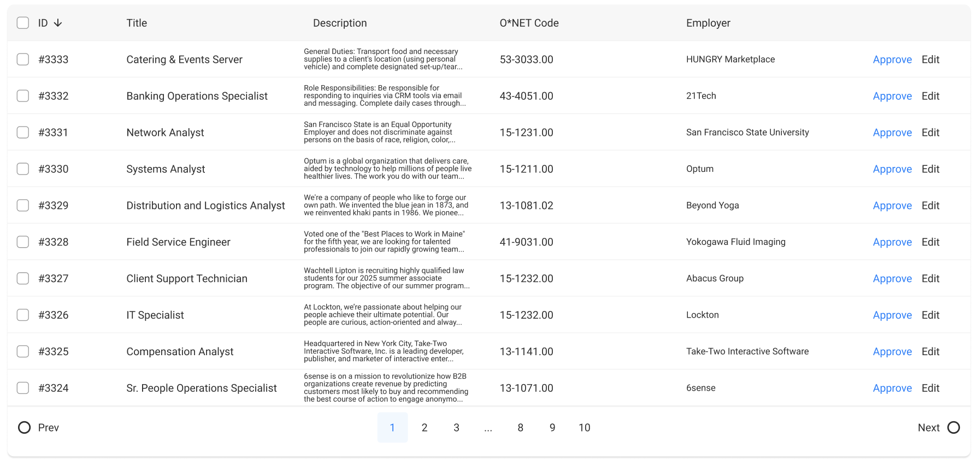The image size is (978, 467).
Task: Check the box for row #3329
Action: pos(23,206)
